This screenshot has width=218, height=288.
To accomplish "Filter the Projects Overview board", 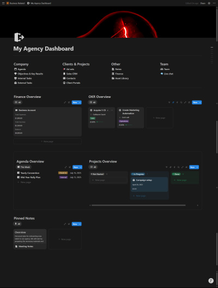I will (166, 167).
